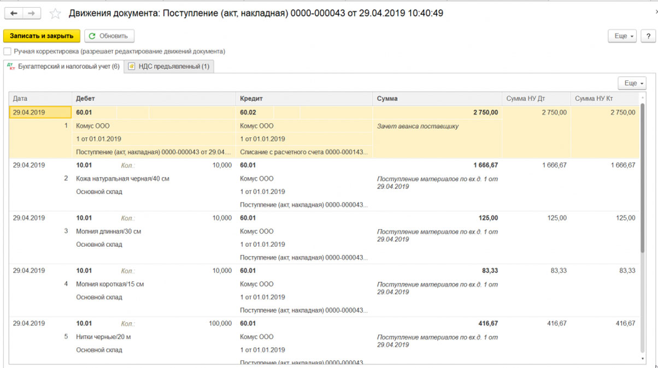
Task: Open the top-right Еще dropdown menu
Action: (x=622, y=36)
